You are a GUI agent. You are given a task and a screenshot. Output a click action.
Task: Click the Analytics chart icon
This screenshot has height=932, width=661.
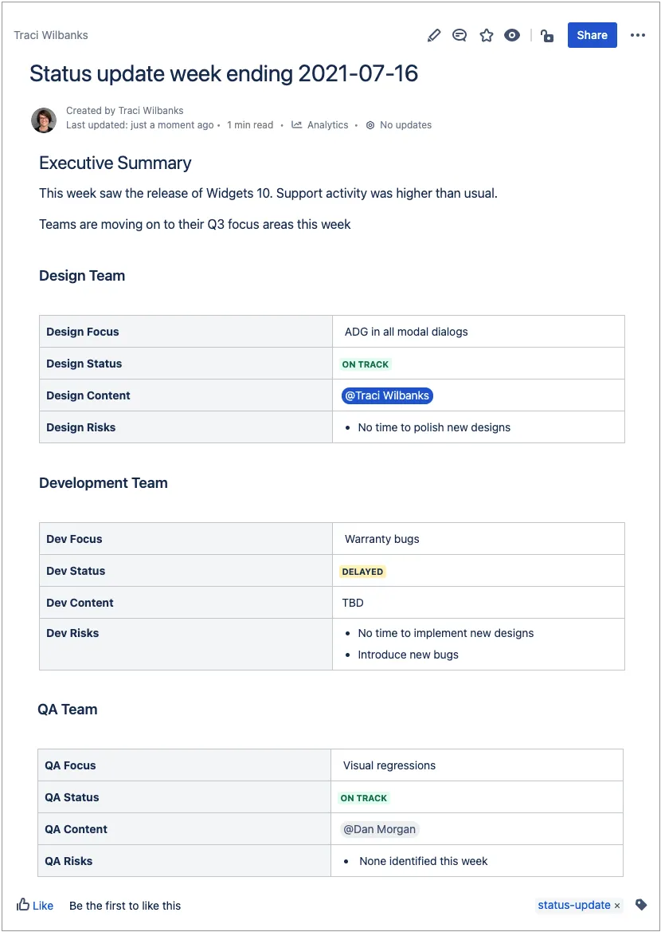297,125
